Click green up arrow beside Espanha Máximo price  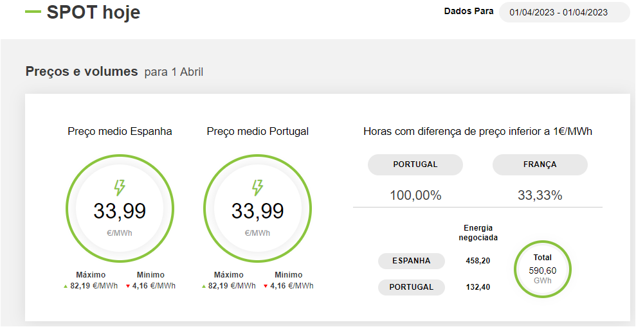click(66, 287)
